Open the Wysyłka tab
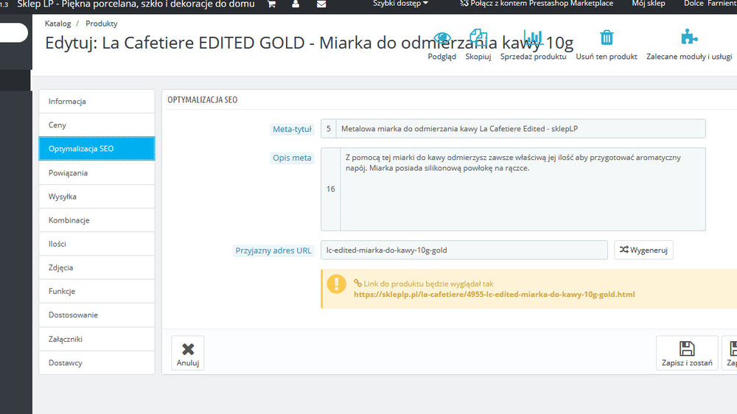This screenshot has height=414, width=737. click(97, 197)
